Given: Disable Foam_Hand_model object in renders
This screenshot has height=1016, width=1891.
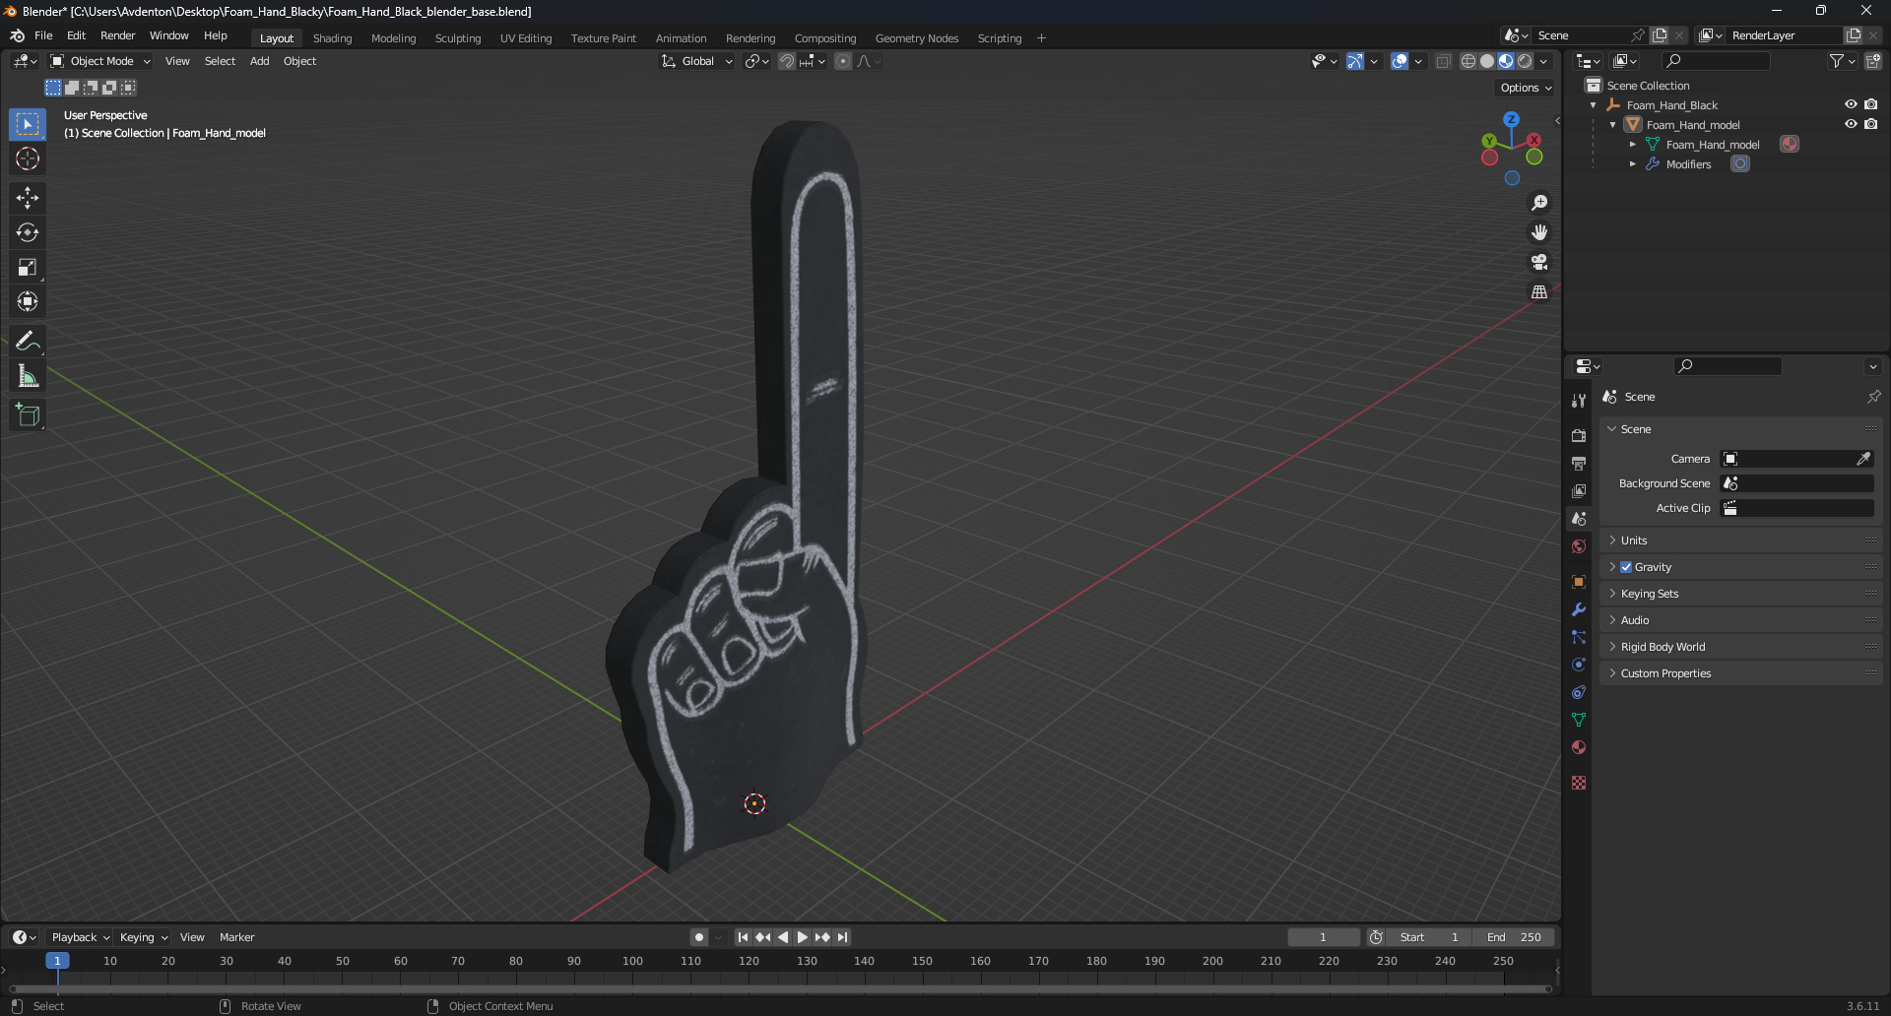Looking at the screenshot, I should (1870, 124).
